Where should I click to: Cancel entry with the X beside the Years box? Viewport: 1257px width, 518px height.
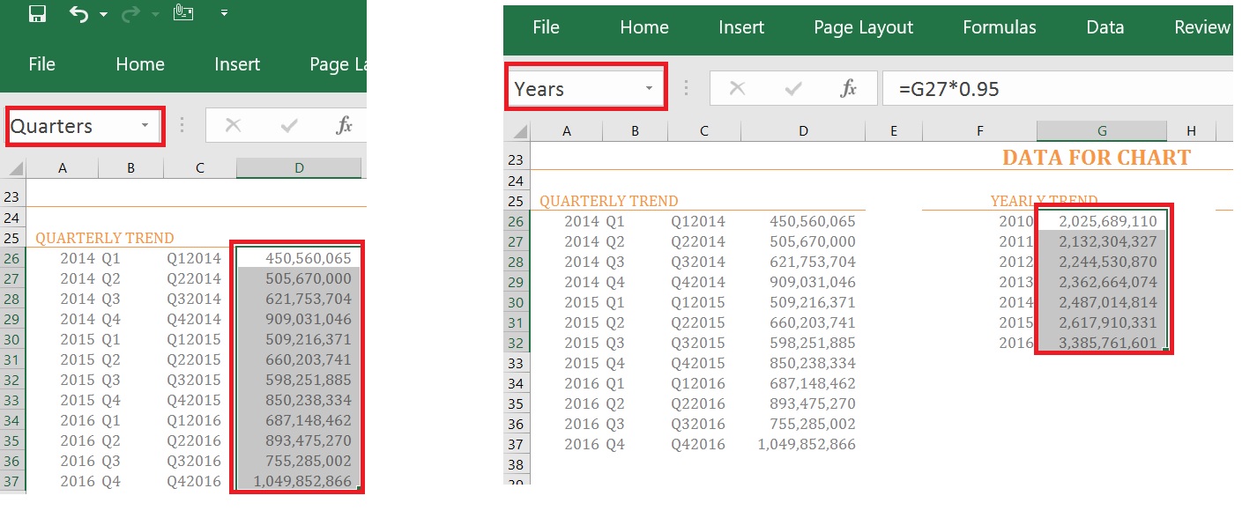coord(737,88)
